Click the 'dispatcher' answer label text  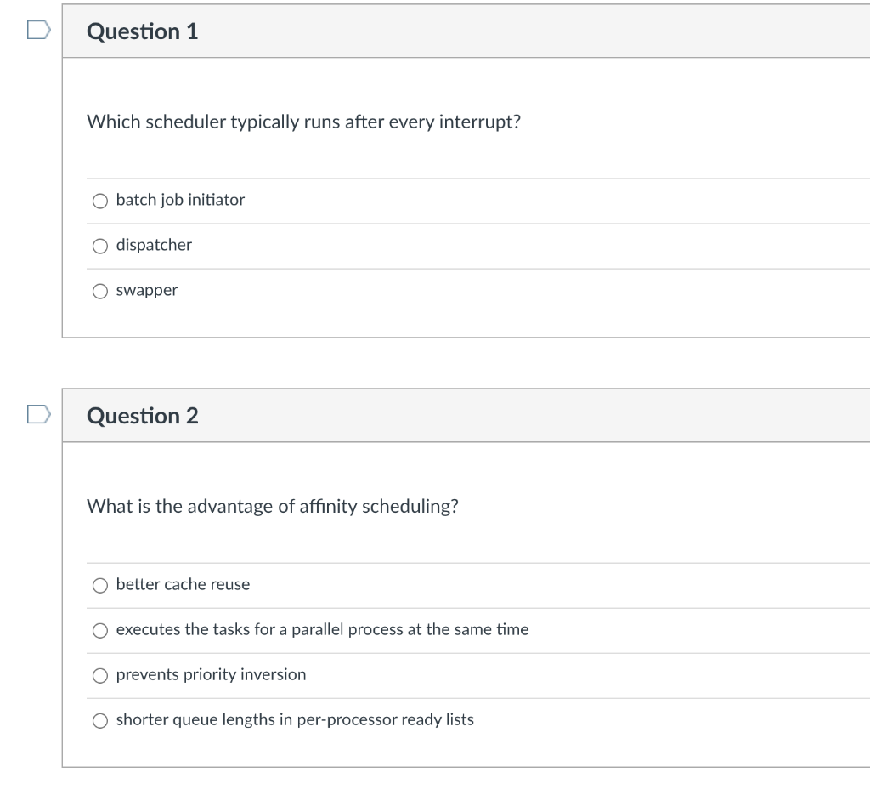[154, 245]
